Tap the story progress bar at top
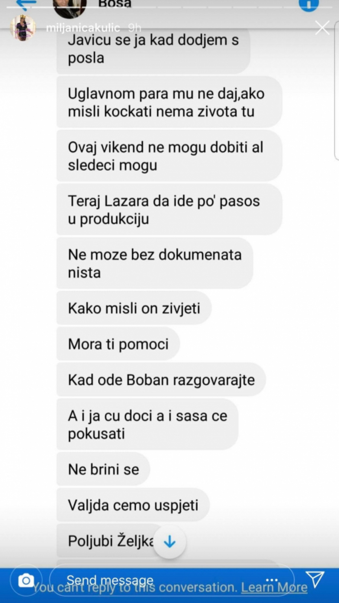Image resolution: width=339 pixels, height=603 pixels. [169, 7]
